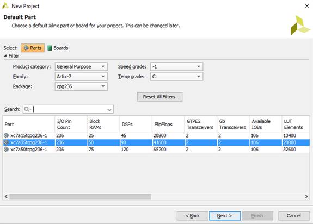Open the Speed grade dropdown
313x224 pixels.
pos(176,66)
